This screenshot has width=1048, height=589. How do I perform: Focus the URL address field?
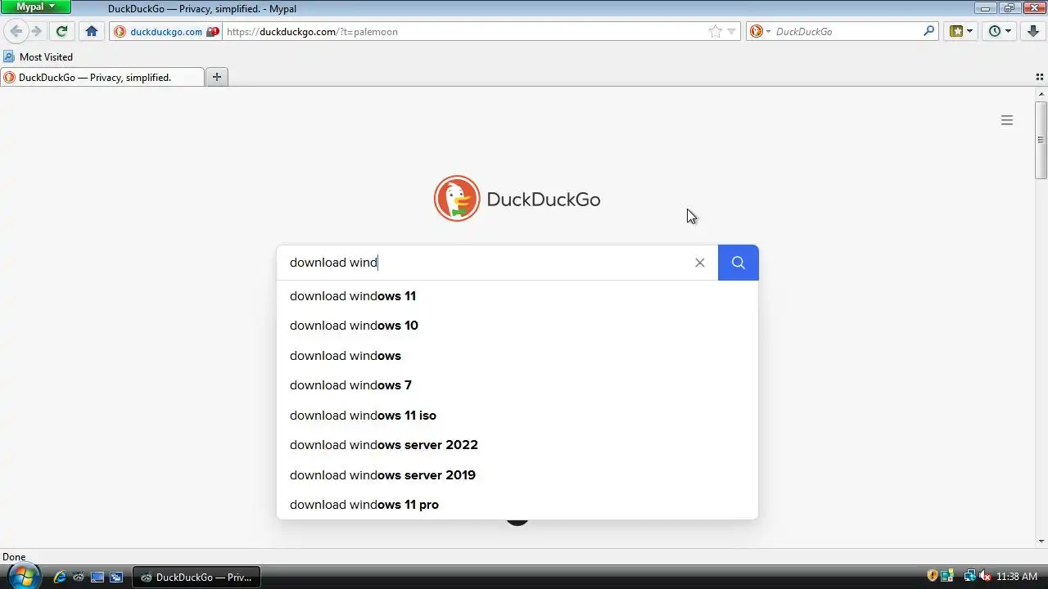(465, 32)
